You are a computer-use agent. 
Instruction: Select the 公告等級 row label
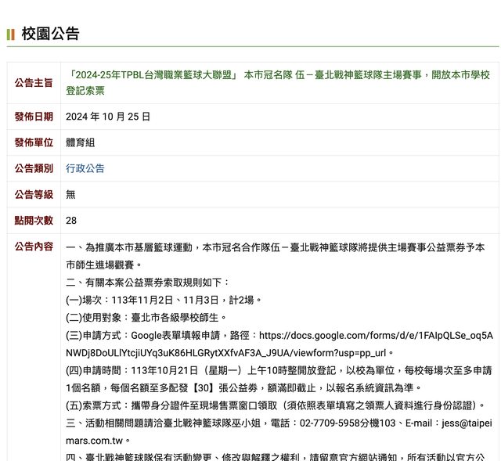tap(34, 194)
